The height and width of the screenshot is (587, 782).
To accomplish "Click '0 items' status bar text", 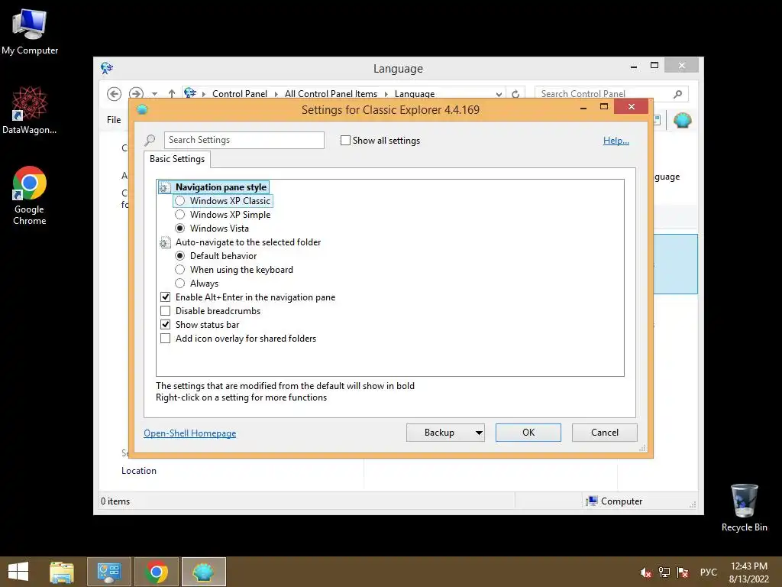I will click(115, 501).
